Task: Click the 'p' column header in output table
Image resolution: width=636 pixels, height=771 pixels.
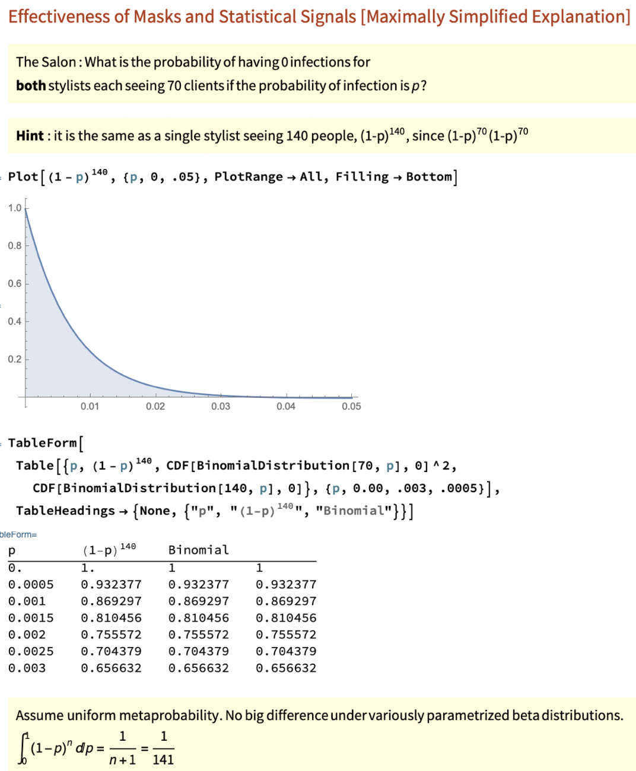Action: pyautogui.click(x=12, y=550)
